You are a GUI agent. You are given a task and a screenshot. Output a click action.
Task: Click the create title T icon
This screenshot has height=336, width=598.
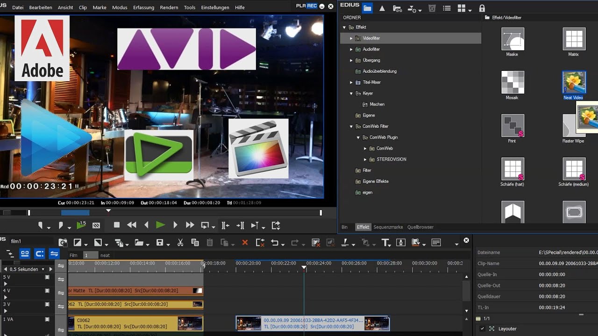(x=385, y=242)
